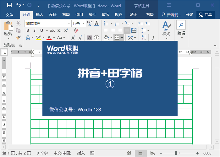Click the 告诉我 search box
The width and height of the screenshot is (220, 157).
[171, 15]
